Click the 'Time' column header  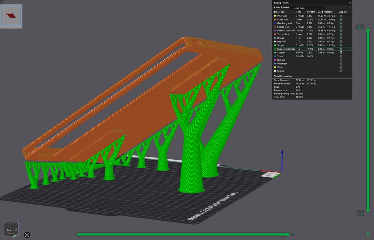[x=299, y=12]
